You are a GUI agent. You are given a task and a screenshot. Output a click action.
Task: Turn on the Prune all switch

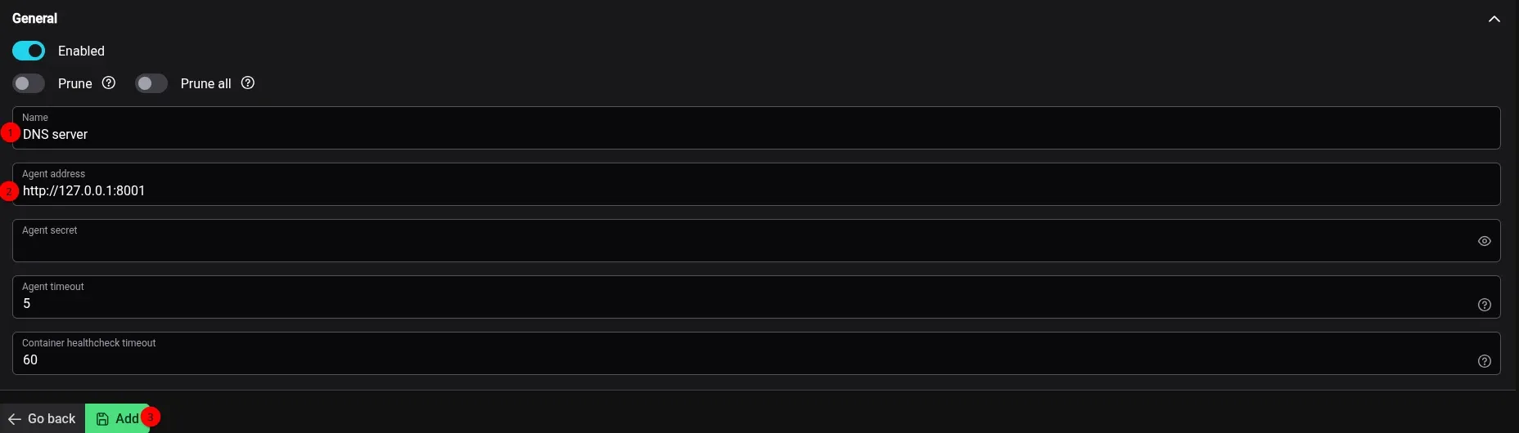pyautogui.click(x=151, y=83)
